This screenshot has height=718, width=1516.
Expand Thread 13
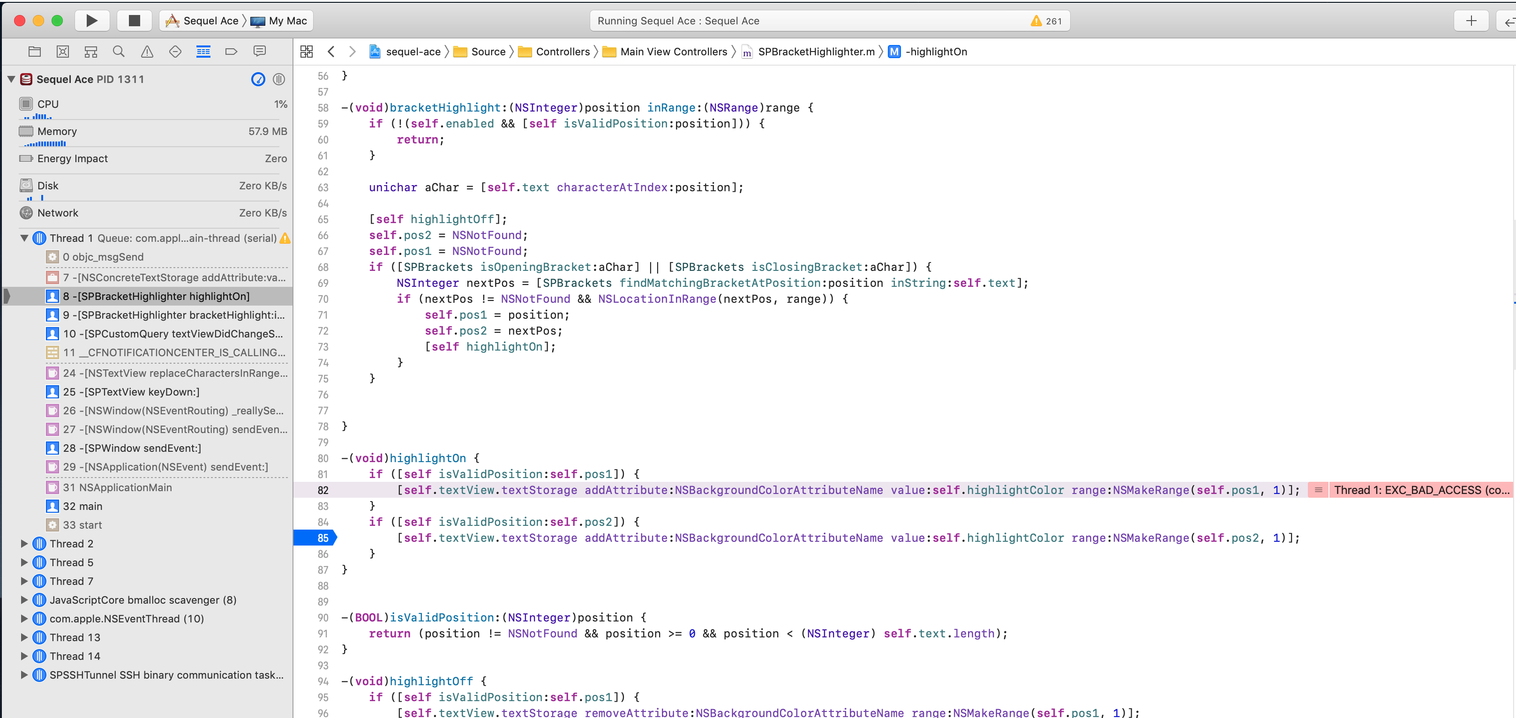[x=24, y=638]
